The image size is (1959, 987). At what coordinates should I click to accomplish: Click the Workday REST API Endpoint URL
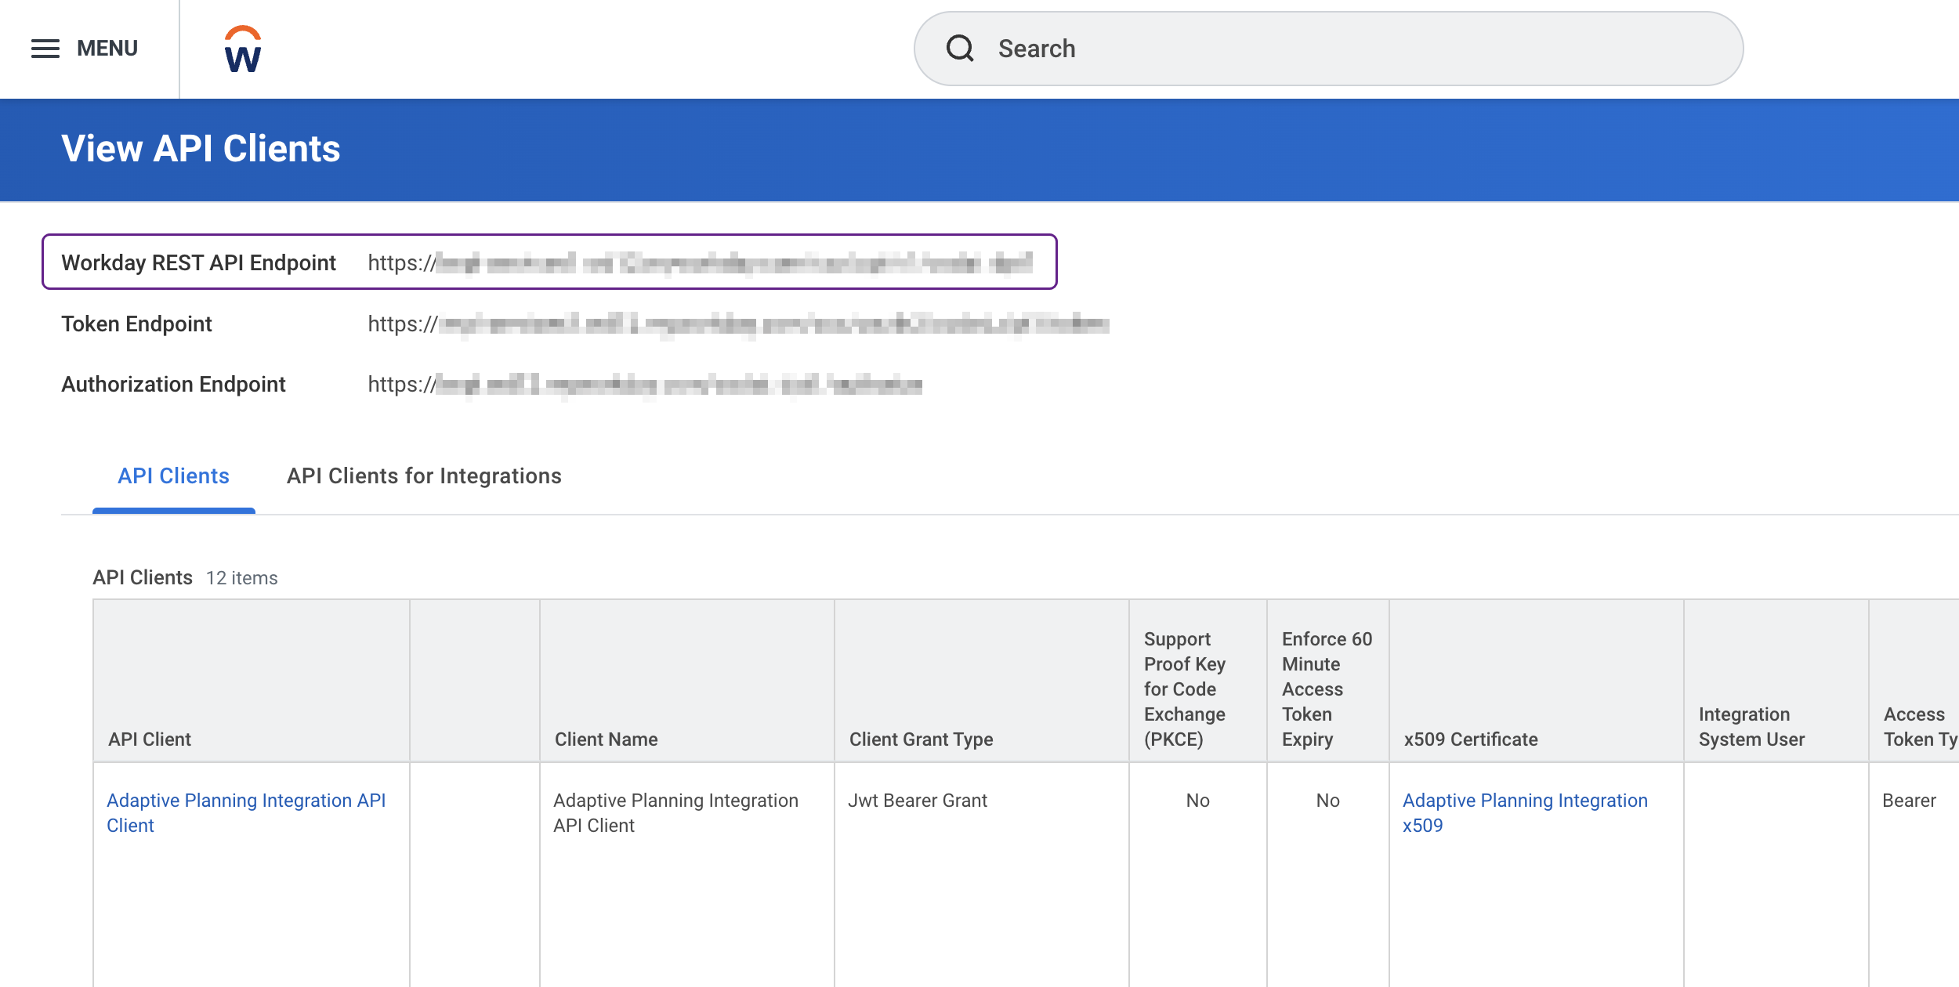(701, 263)
